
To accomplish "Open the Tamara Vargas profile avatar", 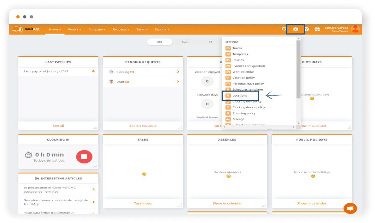I will (x=356, y=29).
